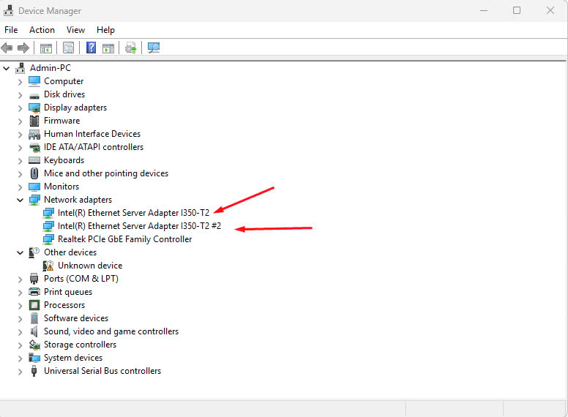Click the Back arrow toolbar icon

7,48
